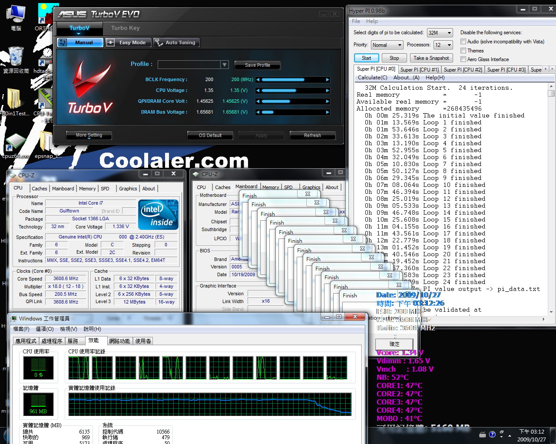Open More Setting in TurboV
Screen dimensions: 556x444
[89, 135]
